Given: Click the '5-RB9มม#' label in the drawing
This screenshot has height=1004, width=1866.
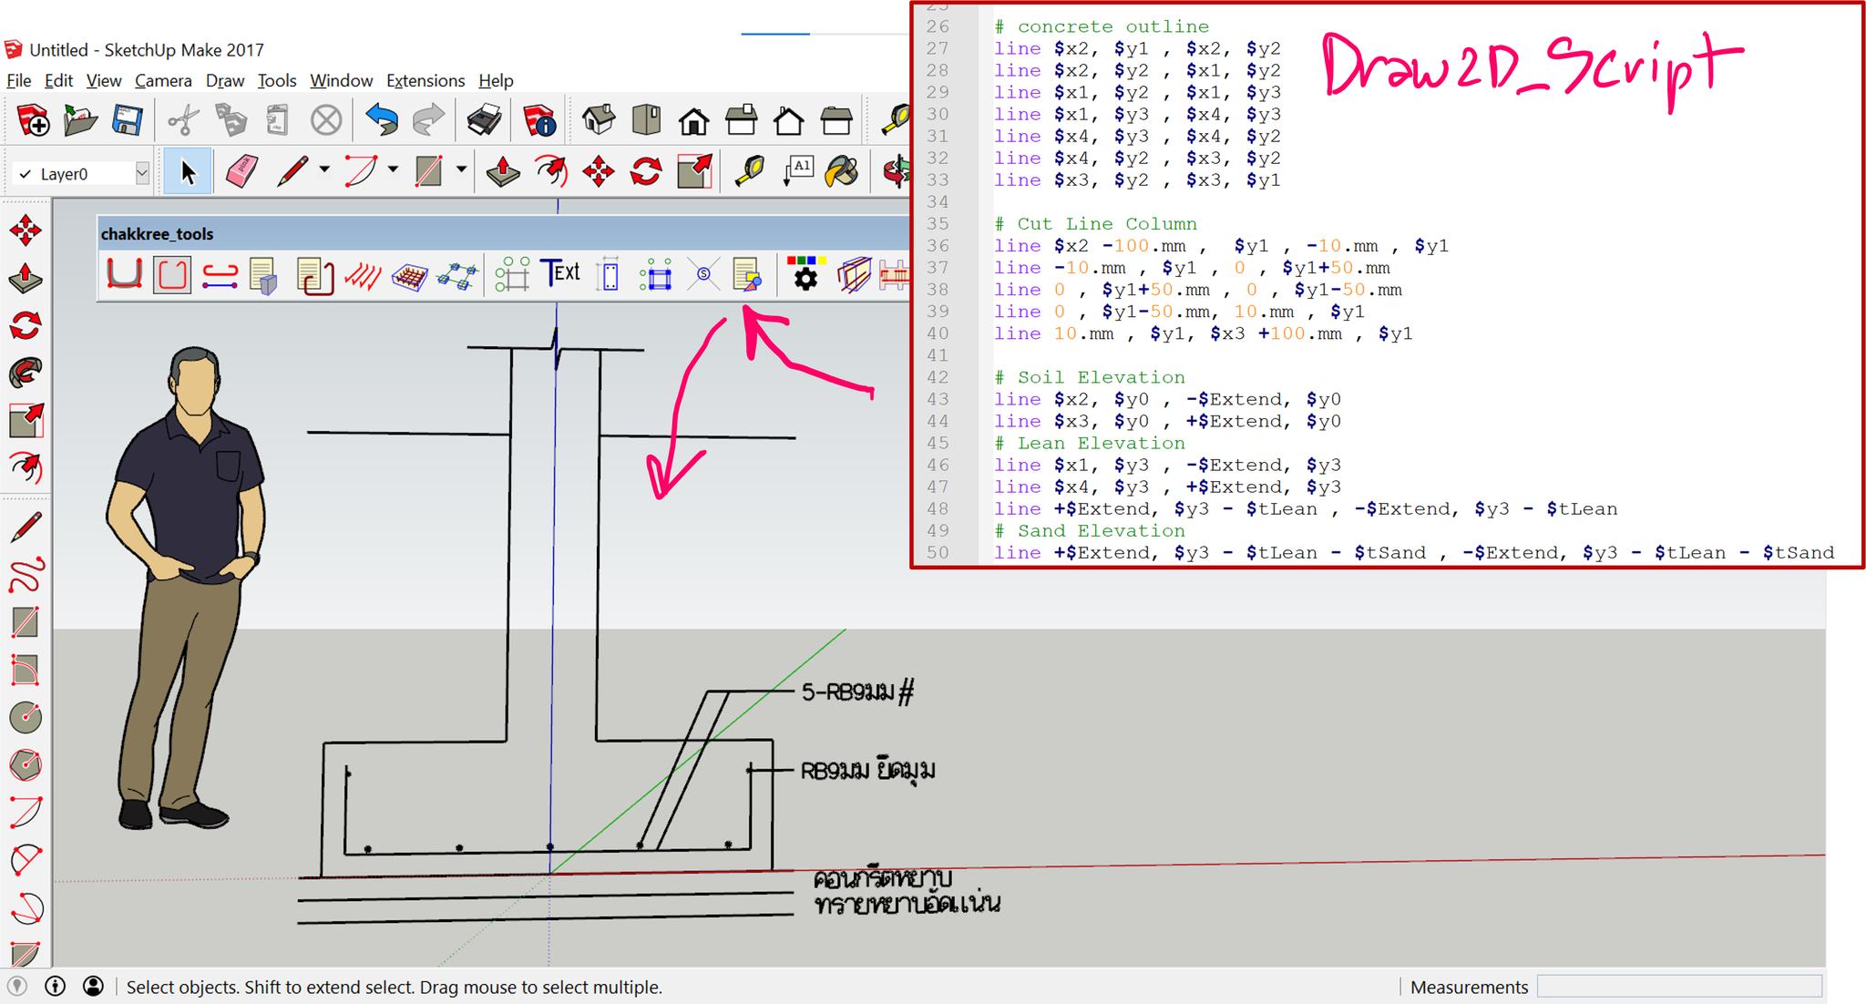Looking at the screenshot, I should point(857,692).
